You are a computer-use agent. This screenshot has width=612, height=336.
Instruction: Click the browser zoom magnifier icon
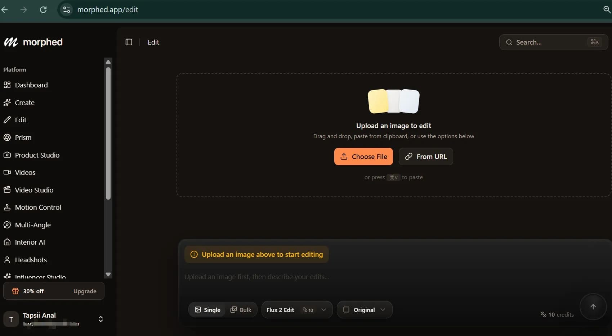tap(607, 10)
